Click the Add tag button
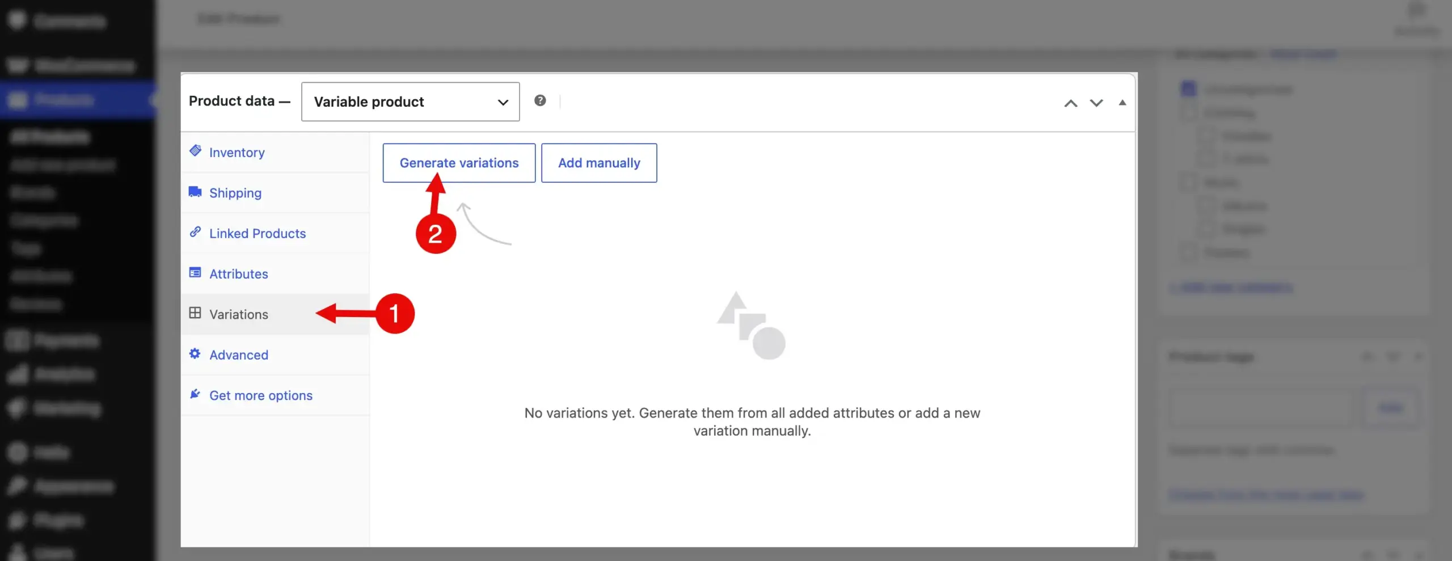The width and height of the screenshot is (1452, 561). pyautogui.click(x=1390, y=407)
